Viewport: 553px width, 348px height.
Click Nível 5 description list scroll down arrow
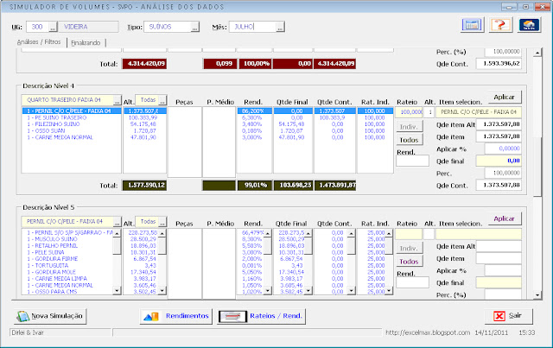coord(117,290)
